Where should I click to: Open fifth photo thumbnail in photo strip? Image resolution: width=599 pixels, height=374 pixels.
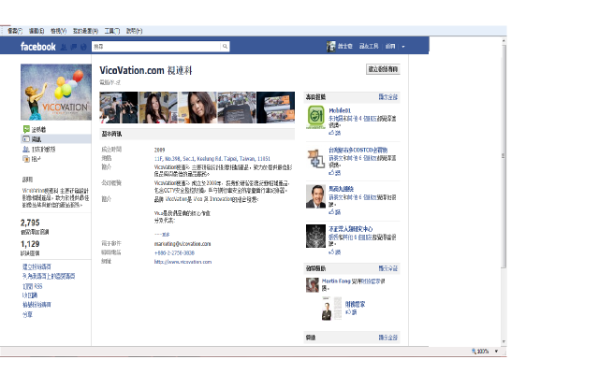[276, 108]
